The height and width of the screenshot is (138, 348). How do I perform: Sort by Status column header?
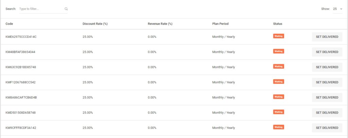[277, 24]
